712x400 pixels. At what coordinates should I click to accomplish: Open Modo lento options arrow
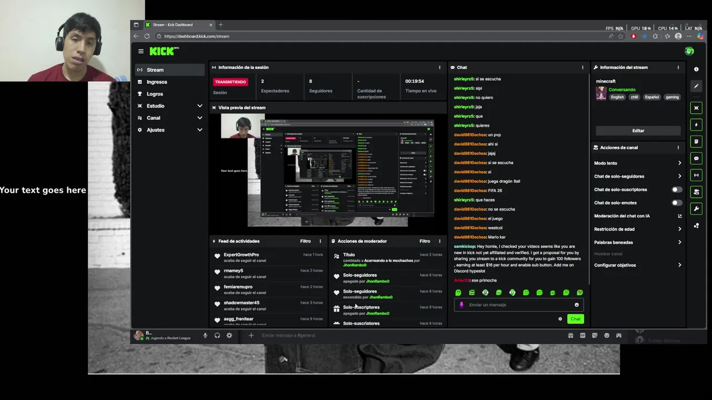coord(680,163)
